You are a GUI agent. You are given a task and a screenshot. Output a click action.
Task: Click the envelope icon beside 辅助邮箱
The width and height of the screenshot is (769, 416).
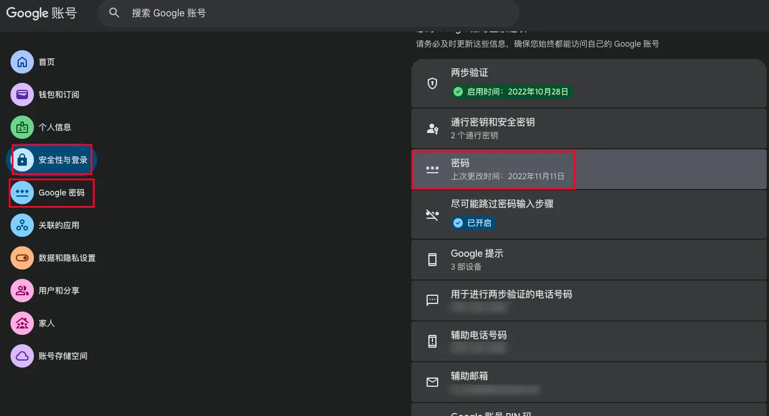click(x=432, y=382)
